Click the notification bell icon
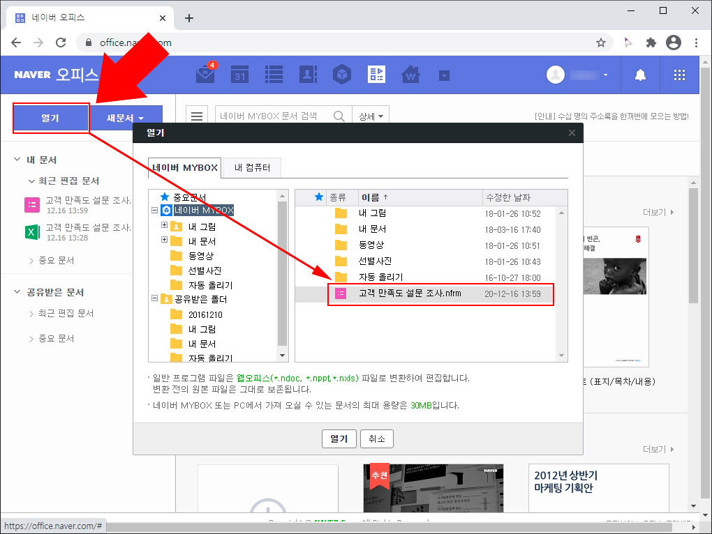The image size is (712, 534). pyautogui.click(x=640, y=75)
